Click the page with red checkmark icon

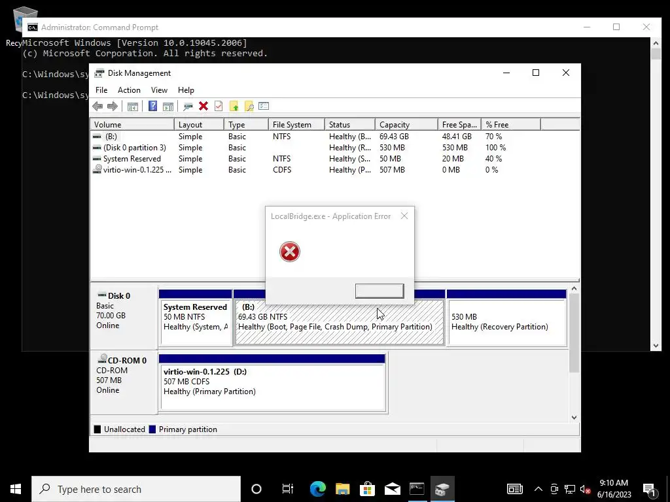coord(219,107)
